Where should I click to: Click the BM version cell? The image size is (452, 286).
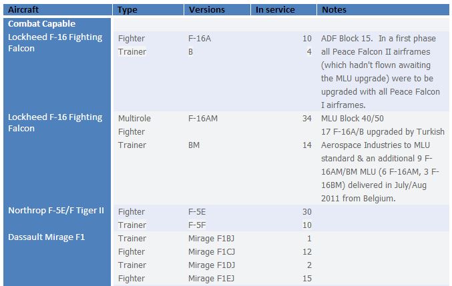(x=194, y=145)
